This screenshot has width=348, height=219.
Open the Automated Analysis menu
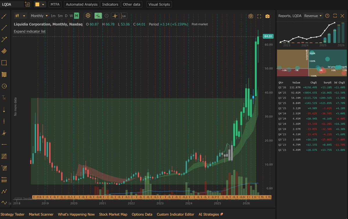click(81, 4)
